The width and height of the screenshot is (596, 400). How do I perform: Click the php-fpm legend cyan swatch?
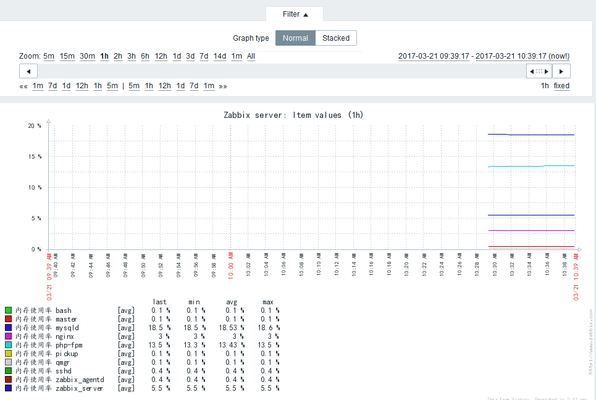(x=9, y=345)
